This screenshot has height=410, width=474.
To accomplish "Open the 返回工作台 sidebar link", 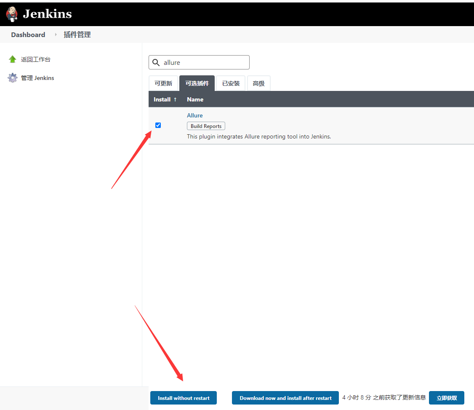I will coord(36,59).
